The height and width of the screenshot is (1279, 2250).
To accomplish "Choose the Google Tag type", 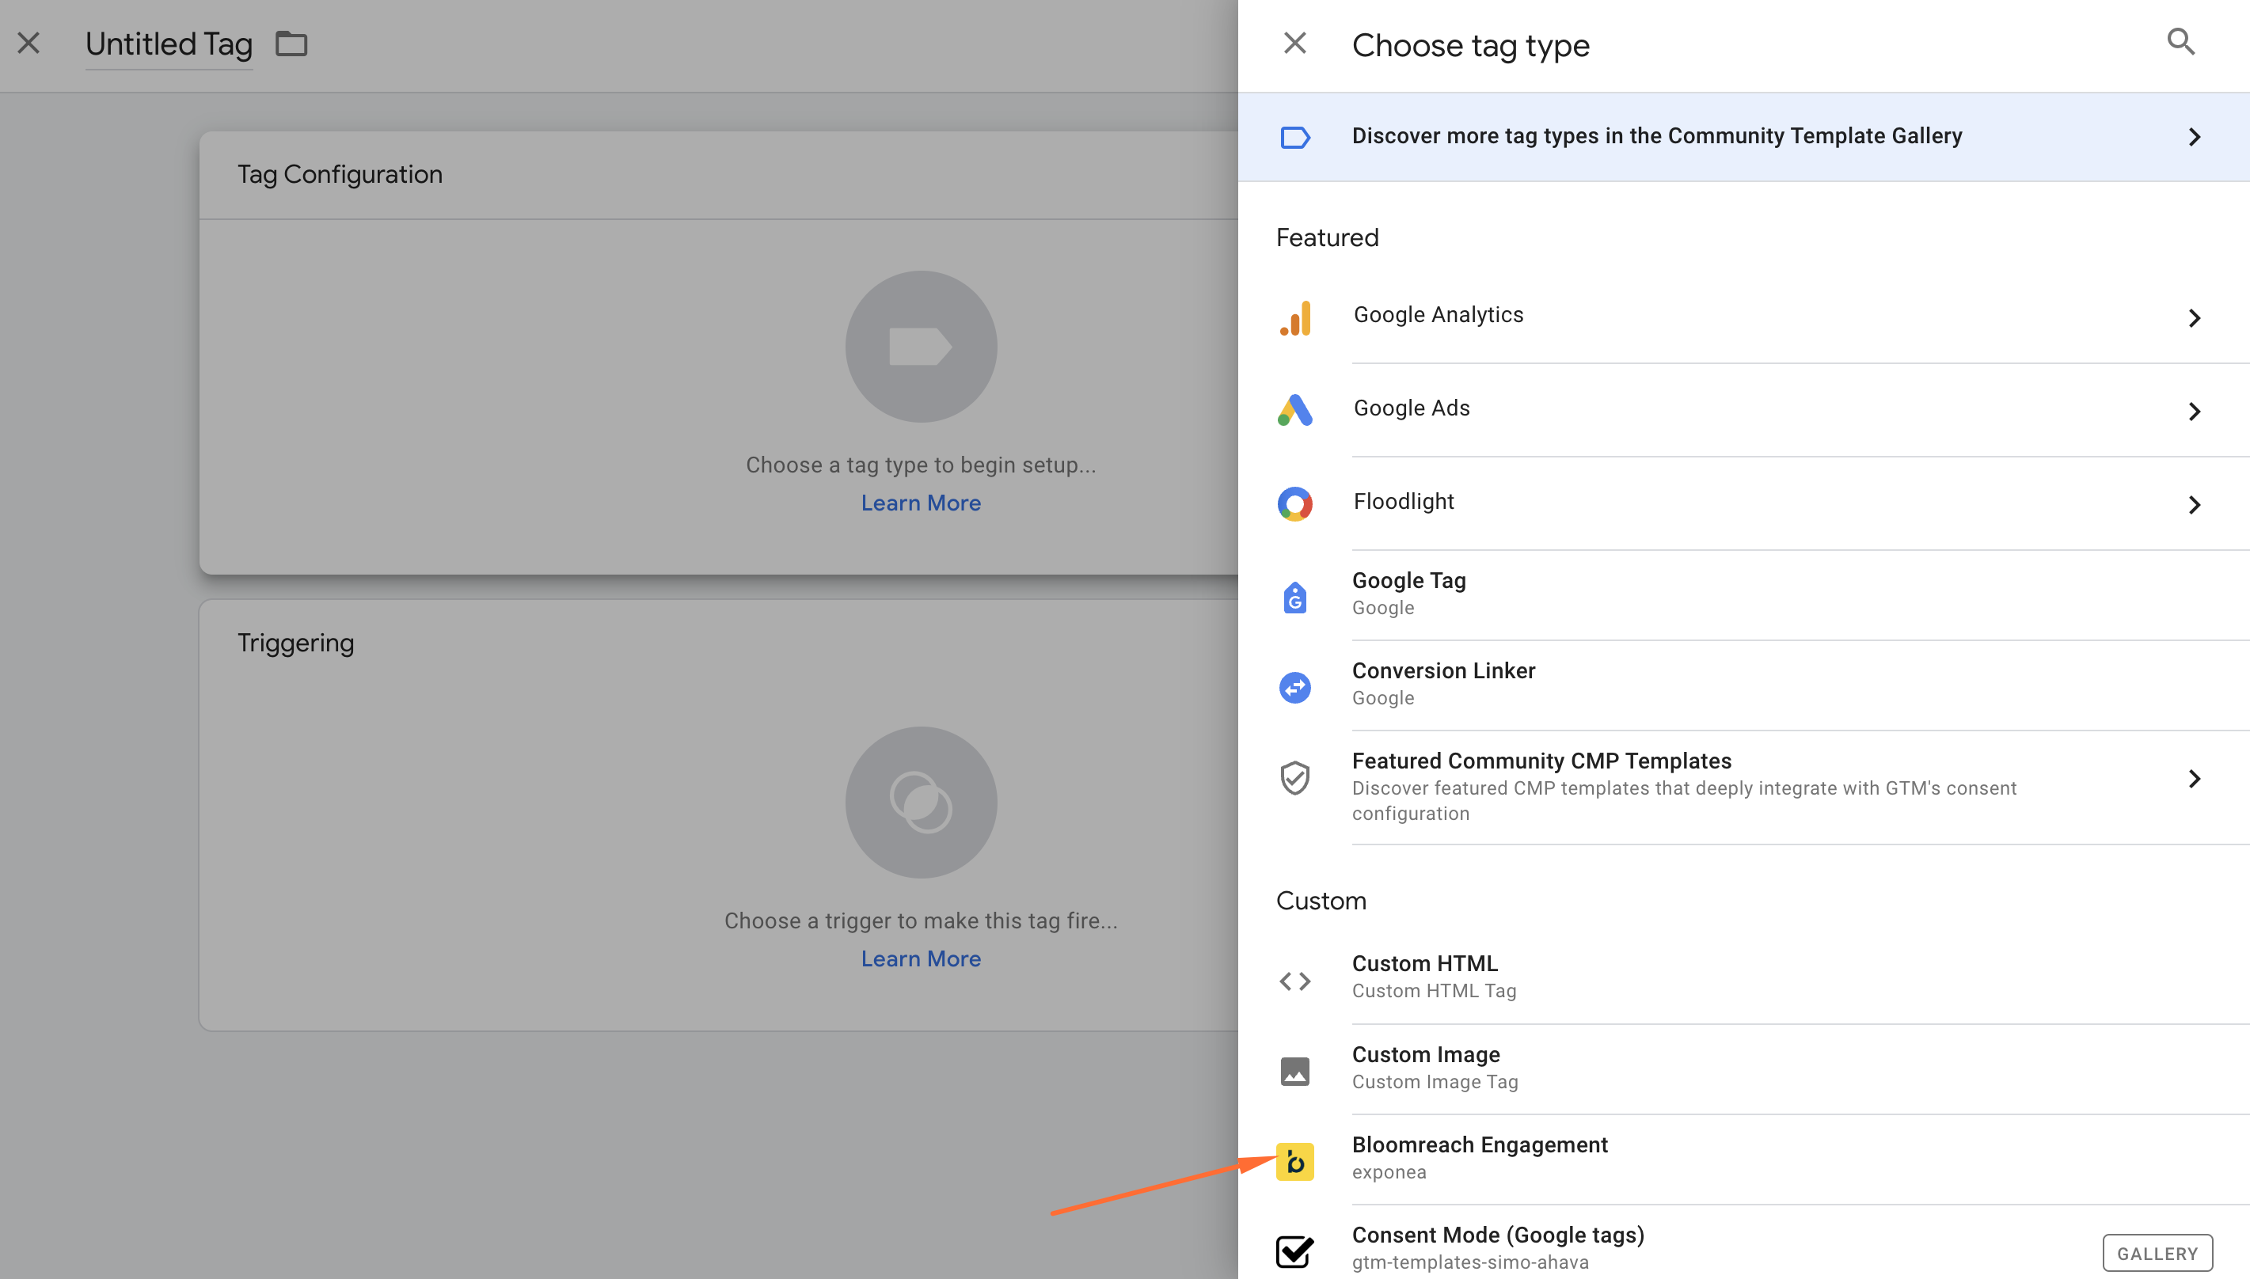I will point(1743,596).
